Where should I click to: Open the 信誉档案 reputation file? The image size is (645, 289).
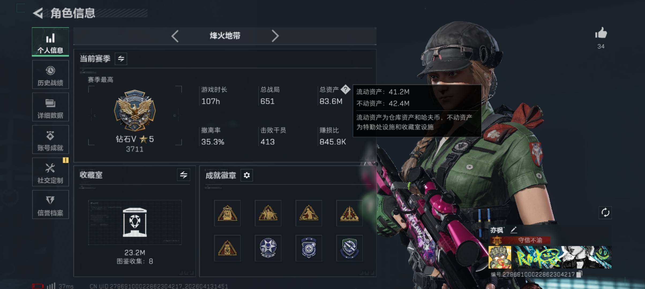click(x=50, y=205)
